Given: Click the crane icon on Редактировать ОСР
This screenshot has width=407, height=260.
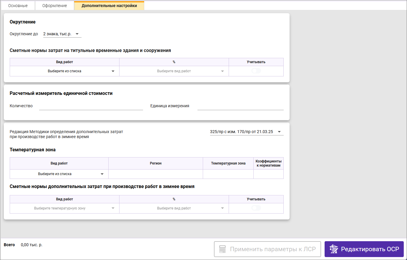Looking at the screenshot, I should point(334,249).
